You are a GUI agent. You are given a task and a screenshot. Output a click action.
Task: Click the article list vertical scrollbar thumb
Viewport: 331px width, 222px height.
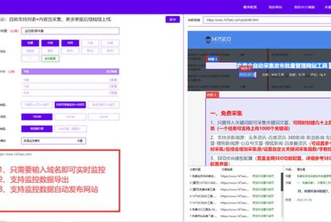[x=282, y=182]
